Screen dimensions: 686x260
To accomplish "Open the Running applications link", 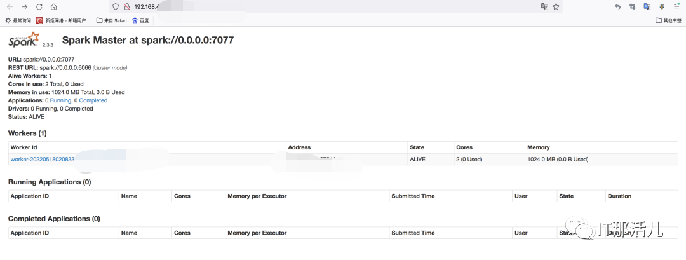I will 60,100.
